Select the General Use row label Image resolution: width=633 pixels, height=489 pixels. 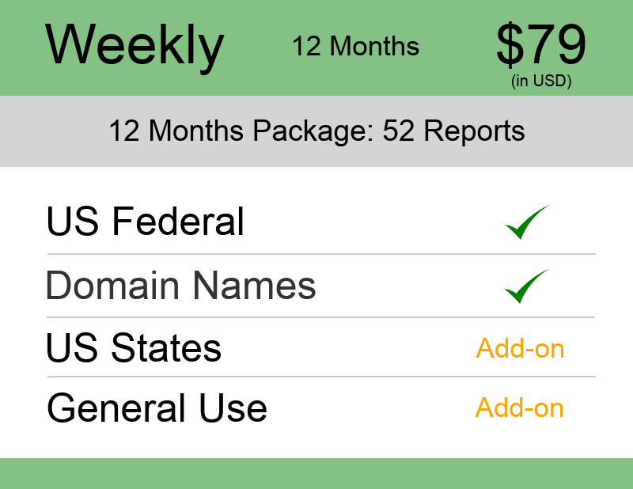(x=157, y=408)
